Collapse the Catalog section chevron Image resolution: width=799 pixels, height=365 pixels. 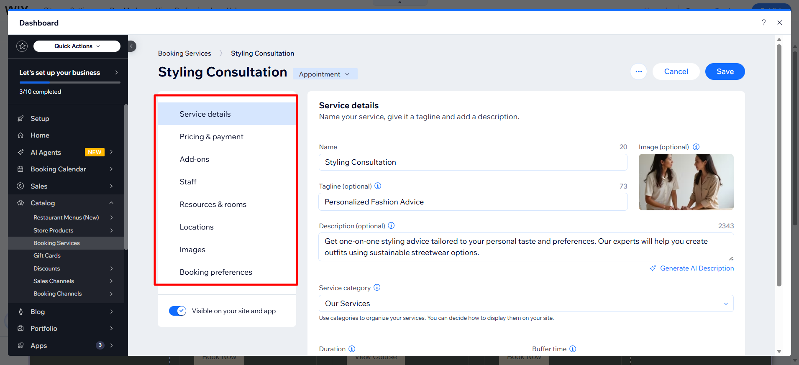[112, 203]
